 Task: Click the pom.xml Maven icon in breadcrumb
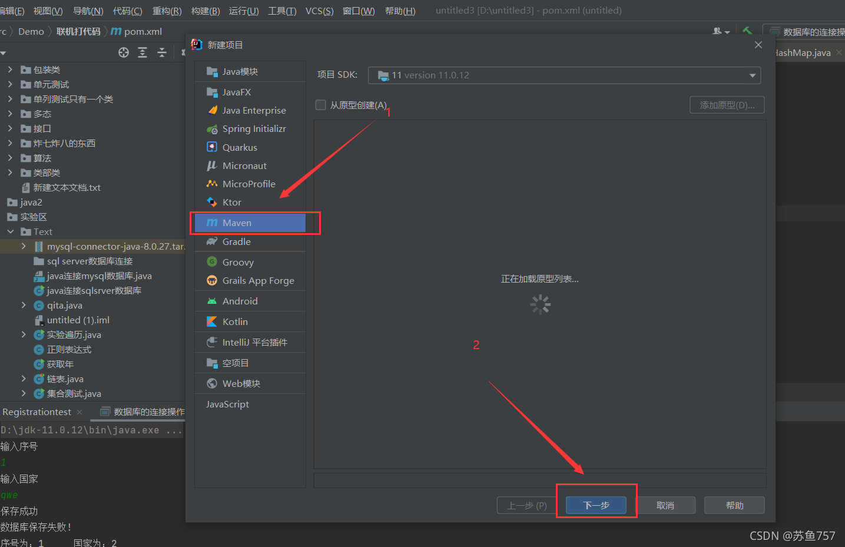(116, 31)
